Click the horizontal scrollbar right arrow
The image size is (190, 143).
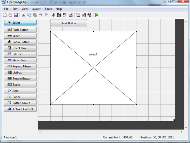(182, 132)
